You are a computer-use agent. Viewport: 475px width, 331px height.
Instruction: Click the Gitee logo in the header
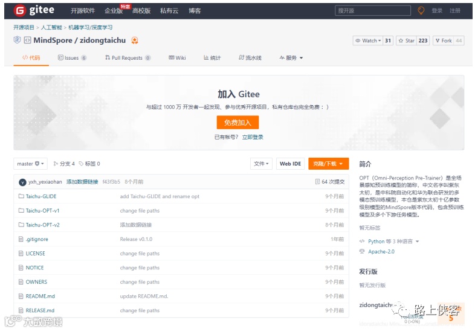34,10
